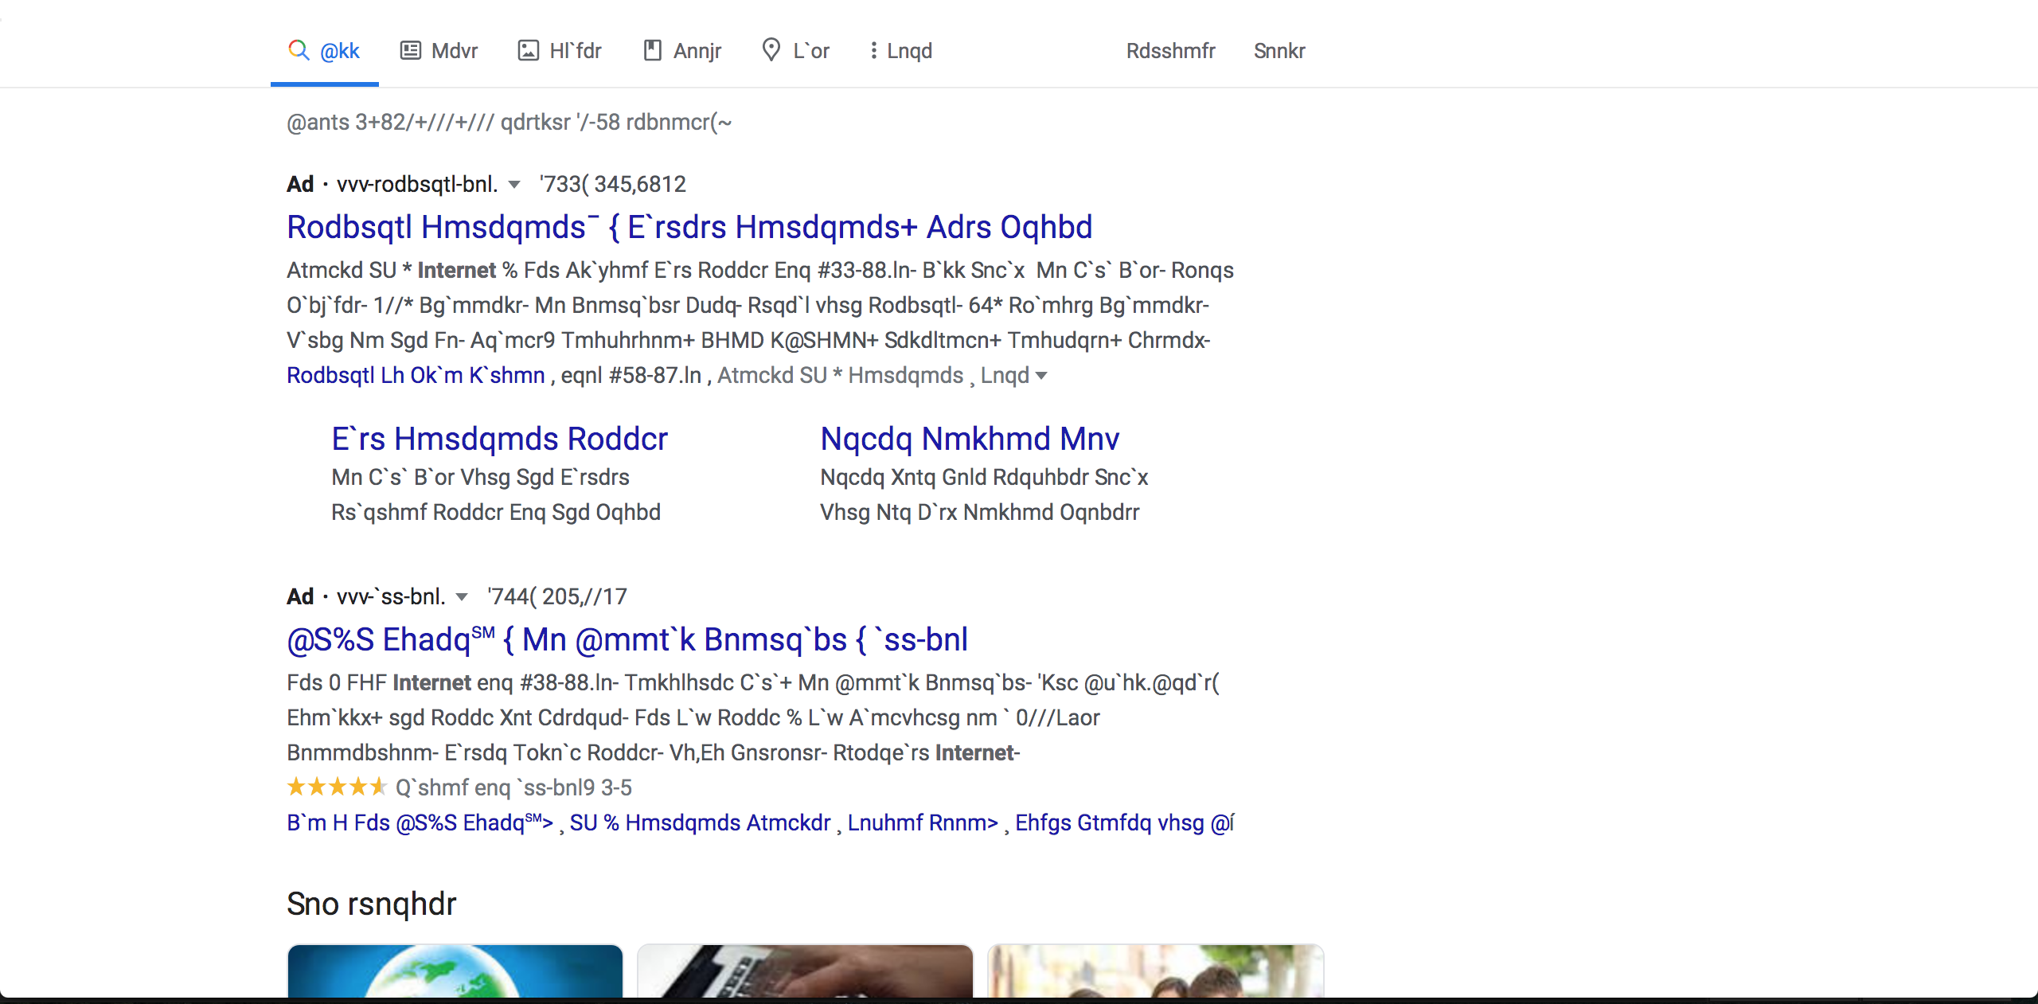The image size is (2038, 1004).
Task: Open the @S%S Ehadq ad headline
Action: (x=627, y=639)
